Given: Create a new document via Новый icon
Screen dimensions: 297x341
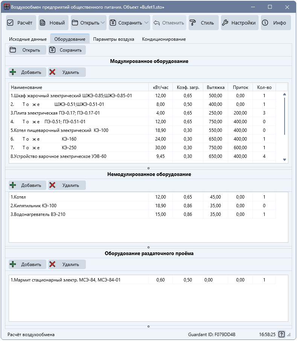Looking at the screenshot, I should click(x=43, y=23).
